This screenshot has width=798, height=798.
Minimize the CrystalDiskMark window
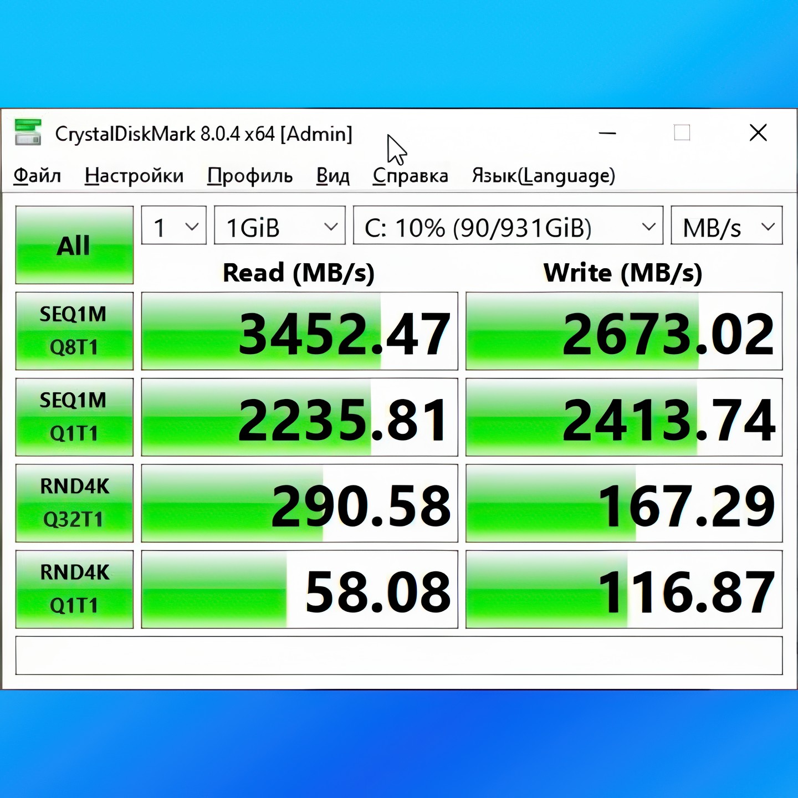click(607, 133)
